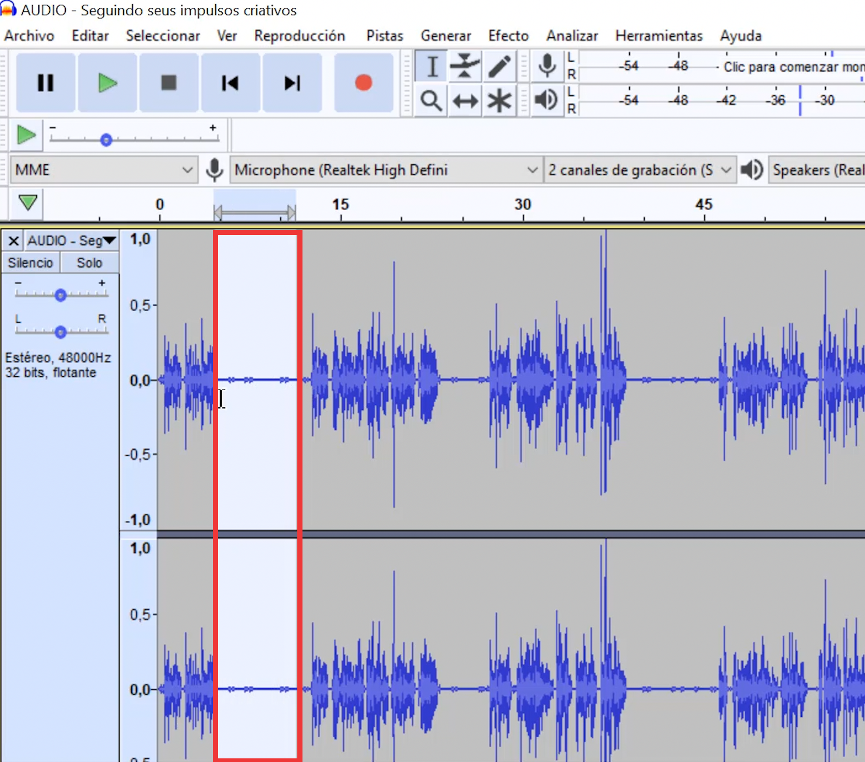Open the Generar menu
The image size is (865, 762).
(x=445, y=36)
